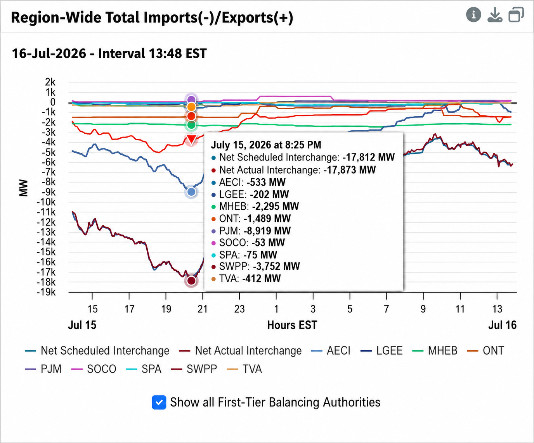534x443 pixels.
Task: Click tooltip row ONT: -1,489 MW
Action: [251, 218]
